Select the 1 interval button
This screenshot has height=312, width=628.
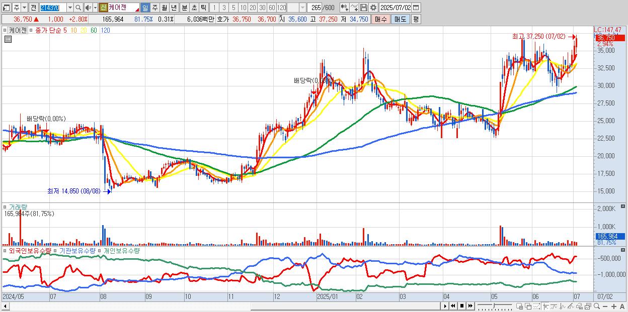pos(214,8)
